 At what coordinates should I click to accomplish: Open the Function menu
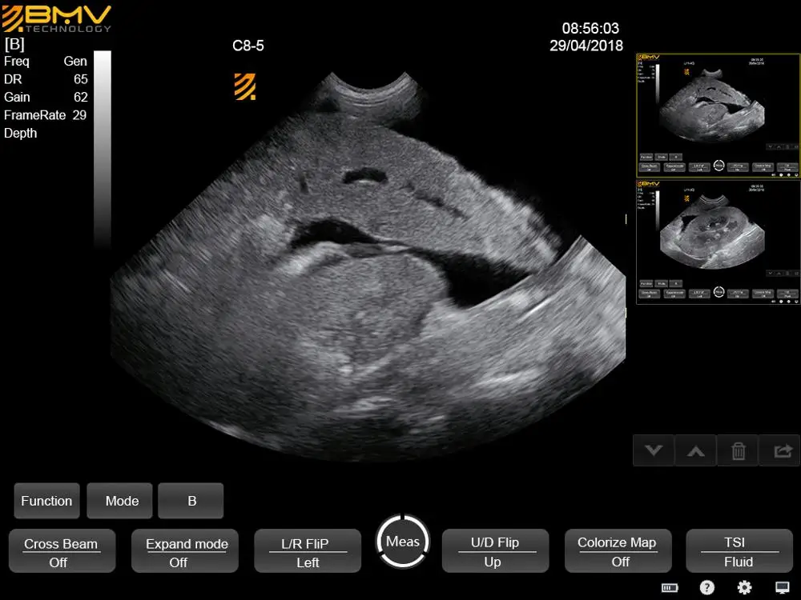(x=46, y=501)
